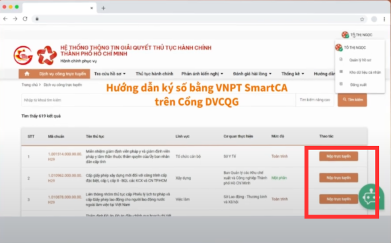Bookmark this page with the star icon
391x243 pixels.
point(362,19)
